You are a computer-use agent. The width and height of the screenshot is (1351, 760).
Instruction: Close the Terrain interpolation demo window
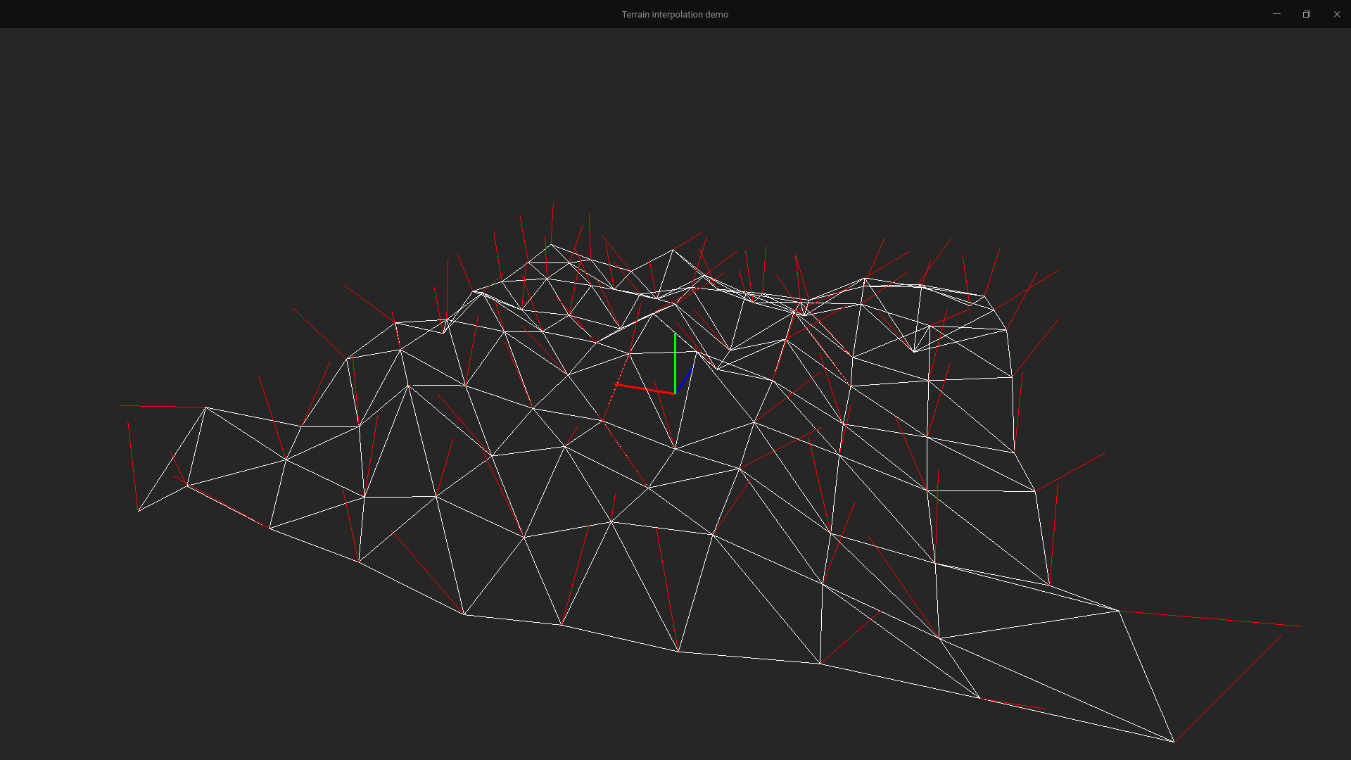(x=1336, y=14)
